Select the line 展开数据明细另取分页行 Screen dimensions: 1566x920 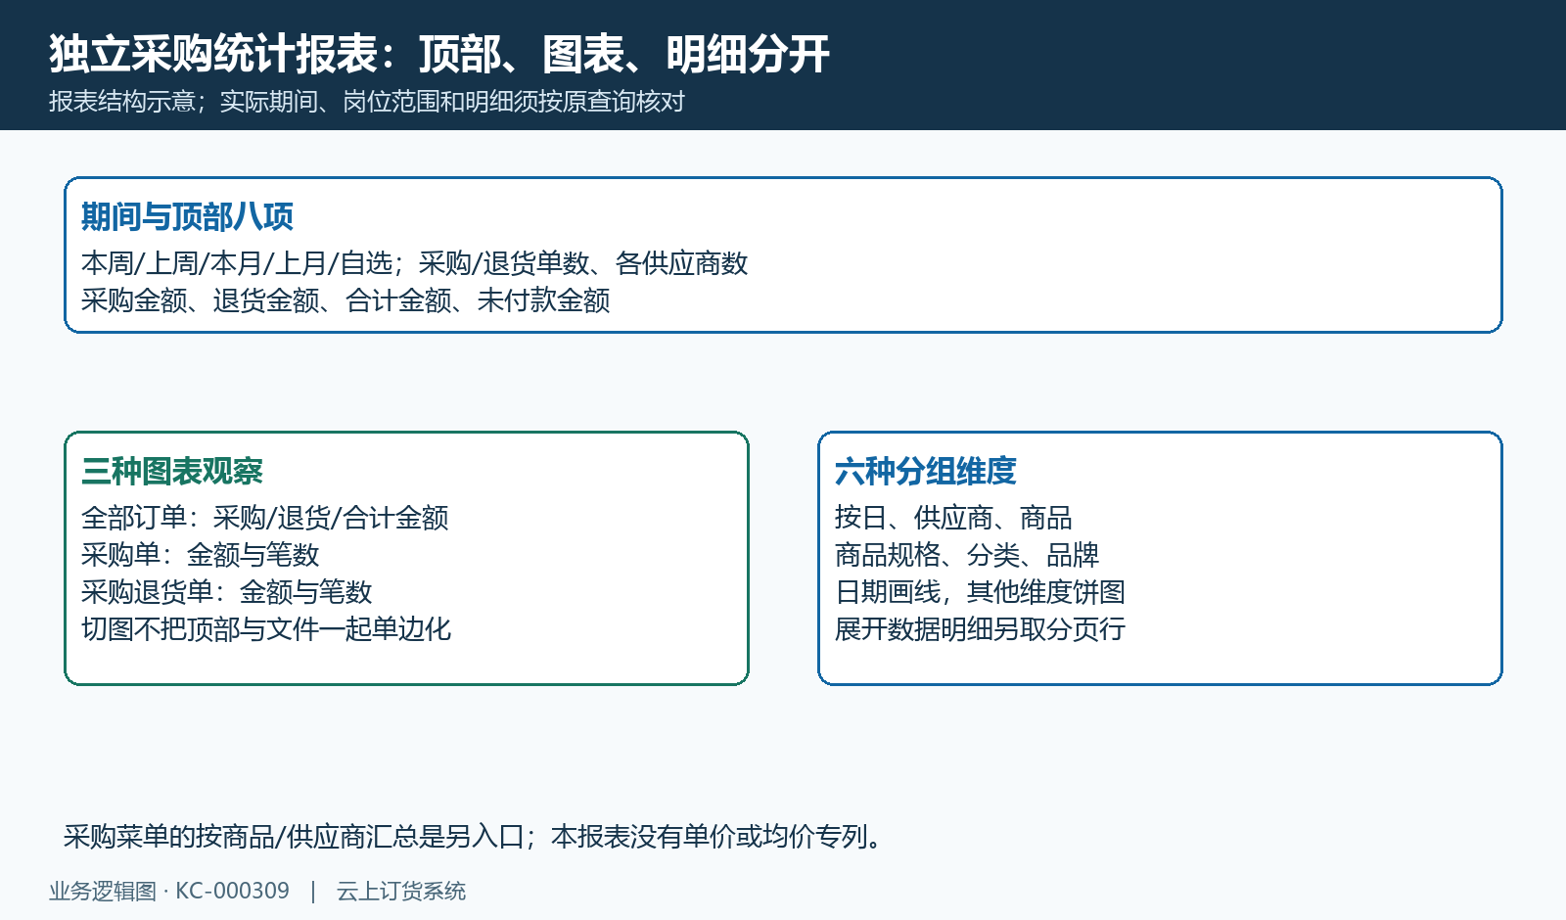click(x=980, y=629)
